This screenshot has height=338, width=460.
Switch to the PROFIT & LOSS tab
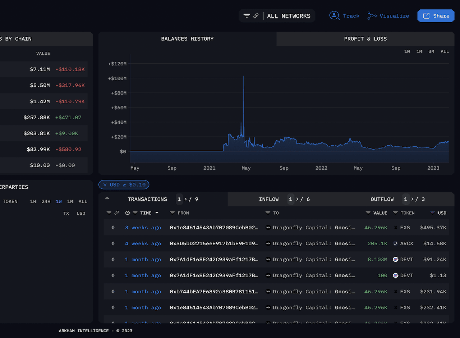(365, 39)
